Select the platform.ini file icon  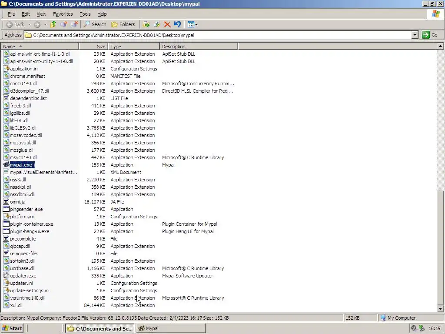click(x=6, y=217)
